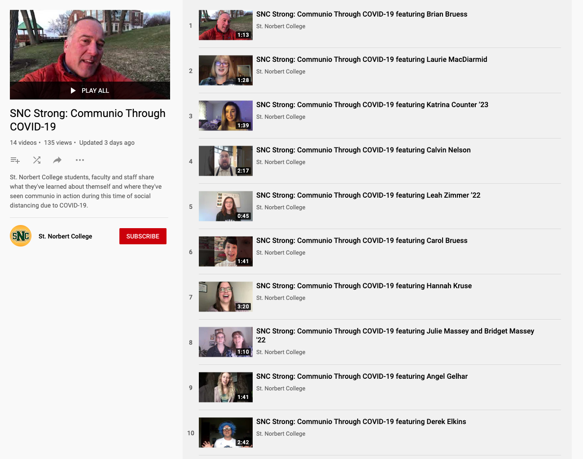Click St. Norbert College under Hannah Kruse video
This screenshot has width=583, height=459.
pos(281,298)
